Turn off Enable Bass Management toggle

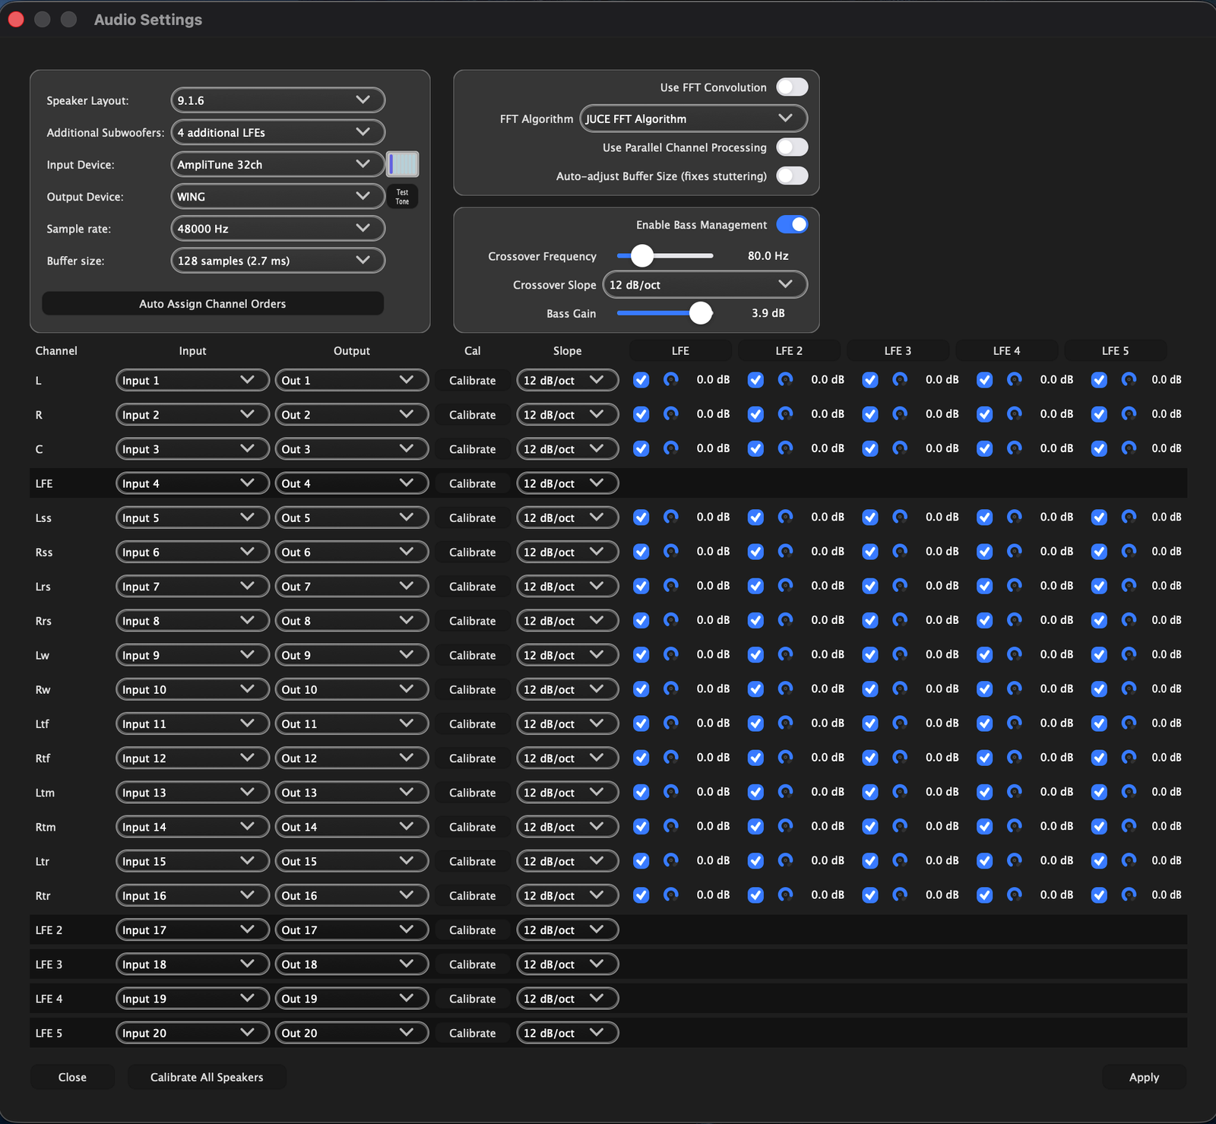point(791,225)
